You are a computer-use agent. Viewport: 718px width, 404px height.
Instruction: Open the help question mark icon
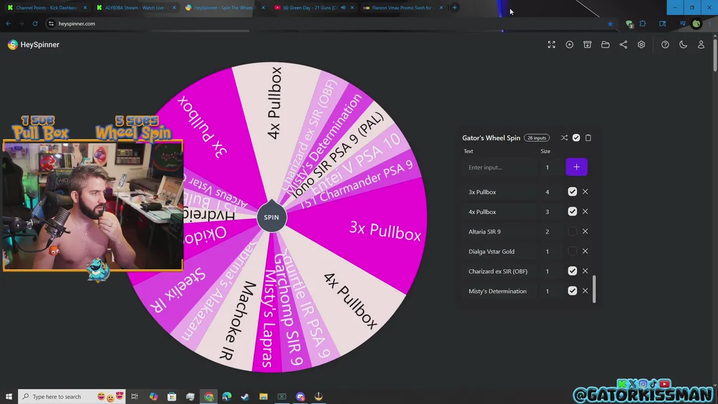coord(665,45)
